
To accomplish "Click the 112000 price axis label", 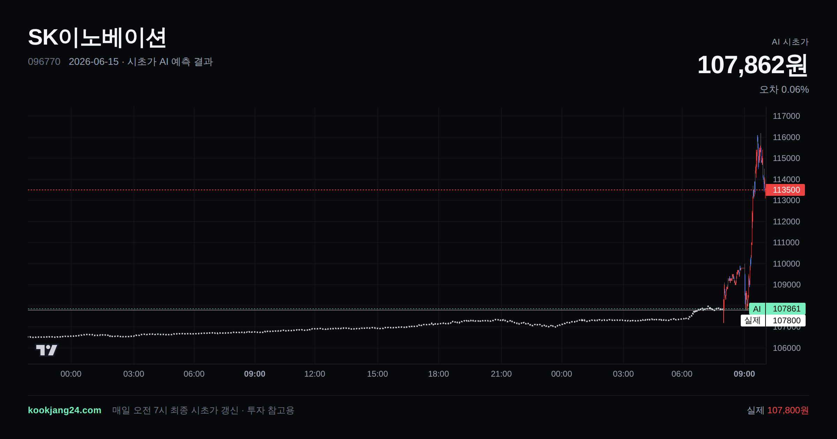I will point(786,222).
